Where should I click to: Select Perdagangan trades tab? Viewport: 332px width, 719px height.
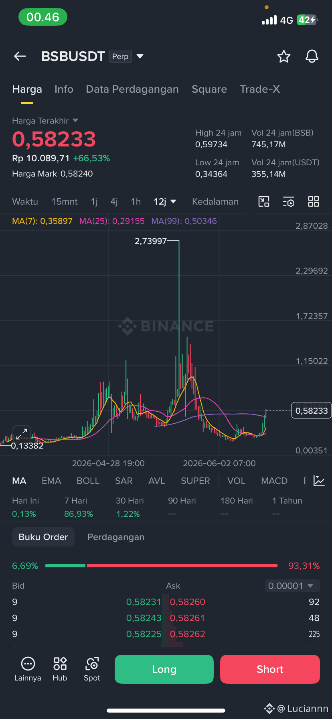pyautogui.click(x=116, y=537)
